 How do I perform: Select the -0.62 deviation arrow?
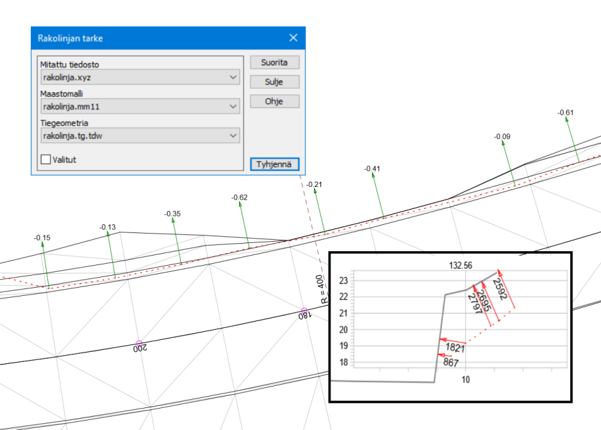[x=244, y=225]
